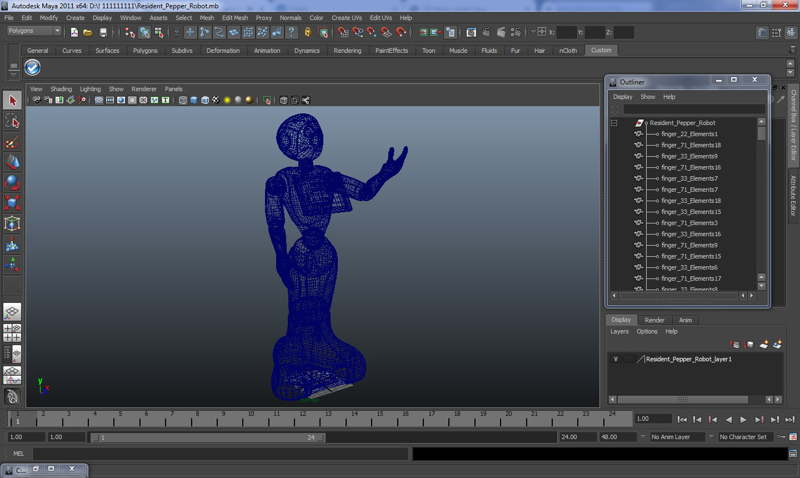The image size is (800, 478).
Task: Select the Show Manipulator tool
Action: pos(12,265)
